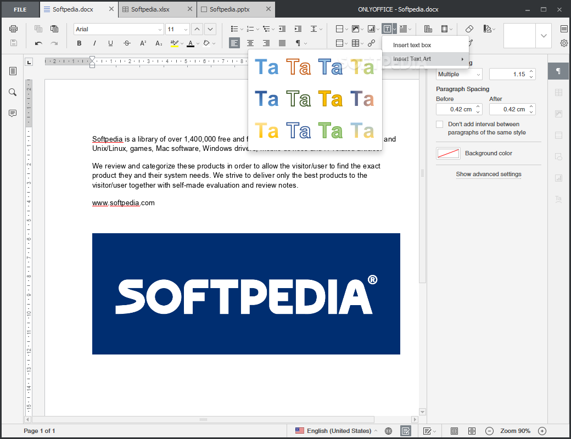Center align the paragraph
Image resolution: width=571 pixels, height=439 pixels.
pos(250,43)
